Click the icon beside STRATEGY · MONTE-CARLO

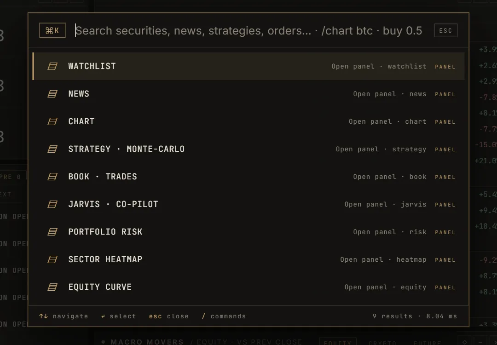tap(52, 149)
